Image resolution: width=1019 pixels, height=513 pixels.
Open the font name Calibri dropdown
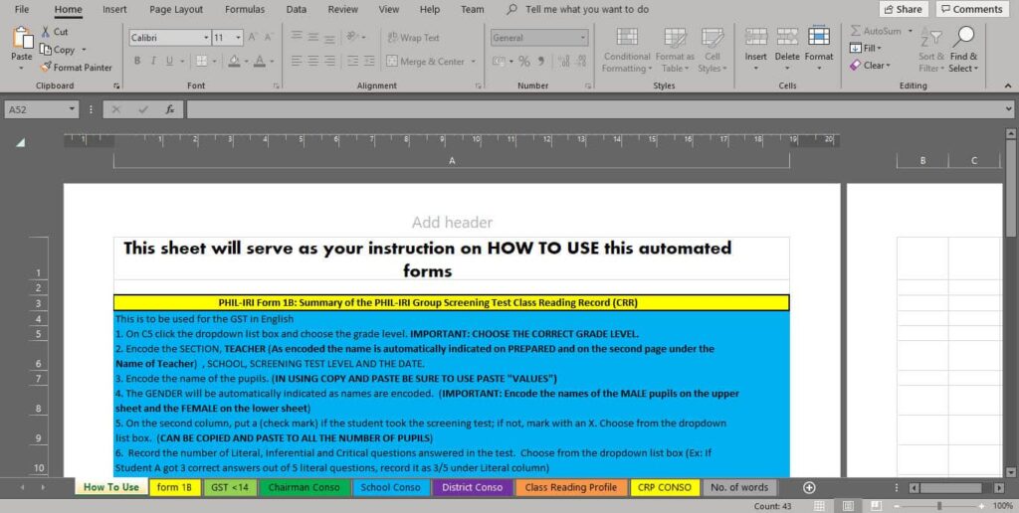coord(206,38)
